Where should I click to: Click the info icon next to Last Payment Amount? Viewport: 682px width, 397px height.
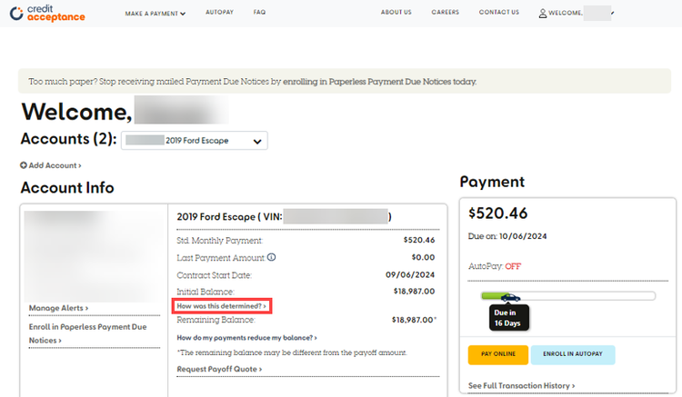[272, 257]
